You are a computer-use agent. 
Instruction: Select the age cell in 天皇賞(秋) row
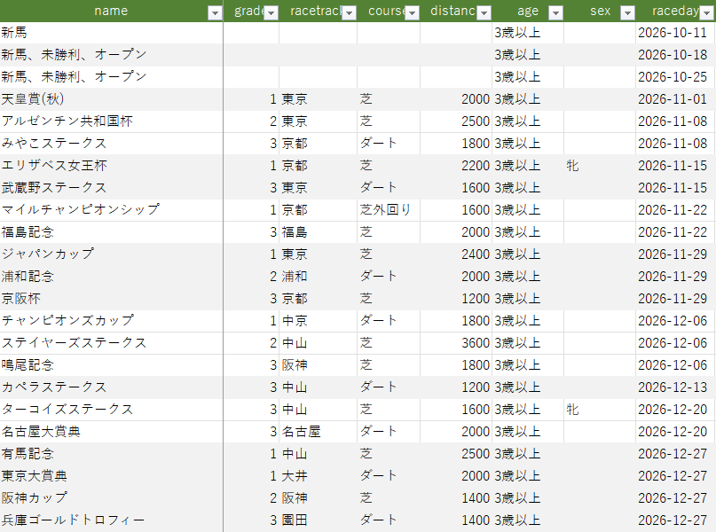click(x=528, y=99)
